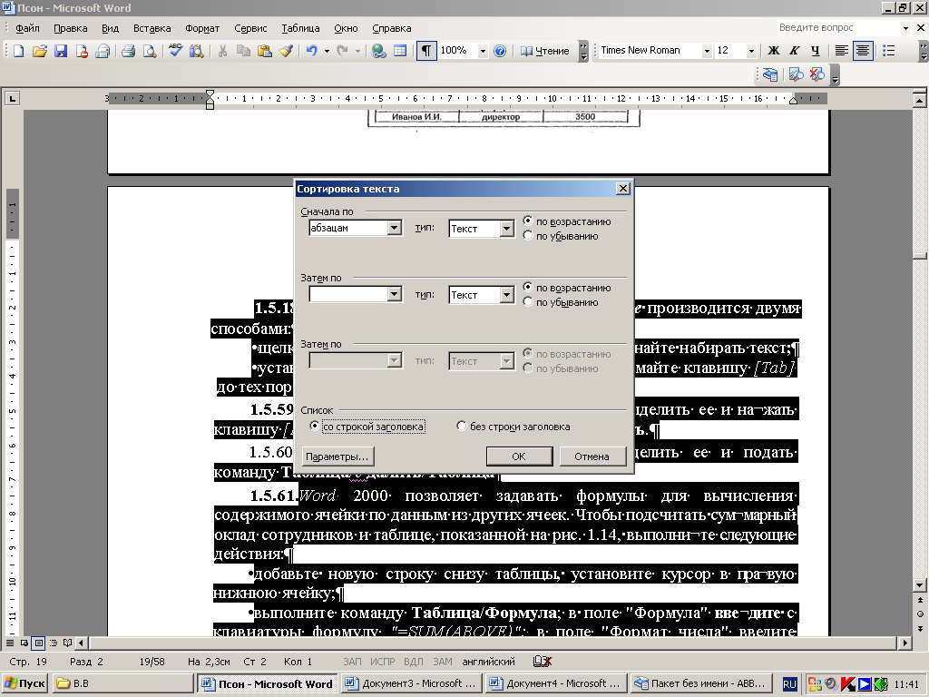
Task: Expand the 'Введите вопрос' help dropdown
Action: [x=905, y=28]
